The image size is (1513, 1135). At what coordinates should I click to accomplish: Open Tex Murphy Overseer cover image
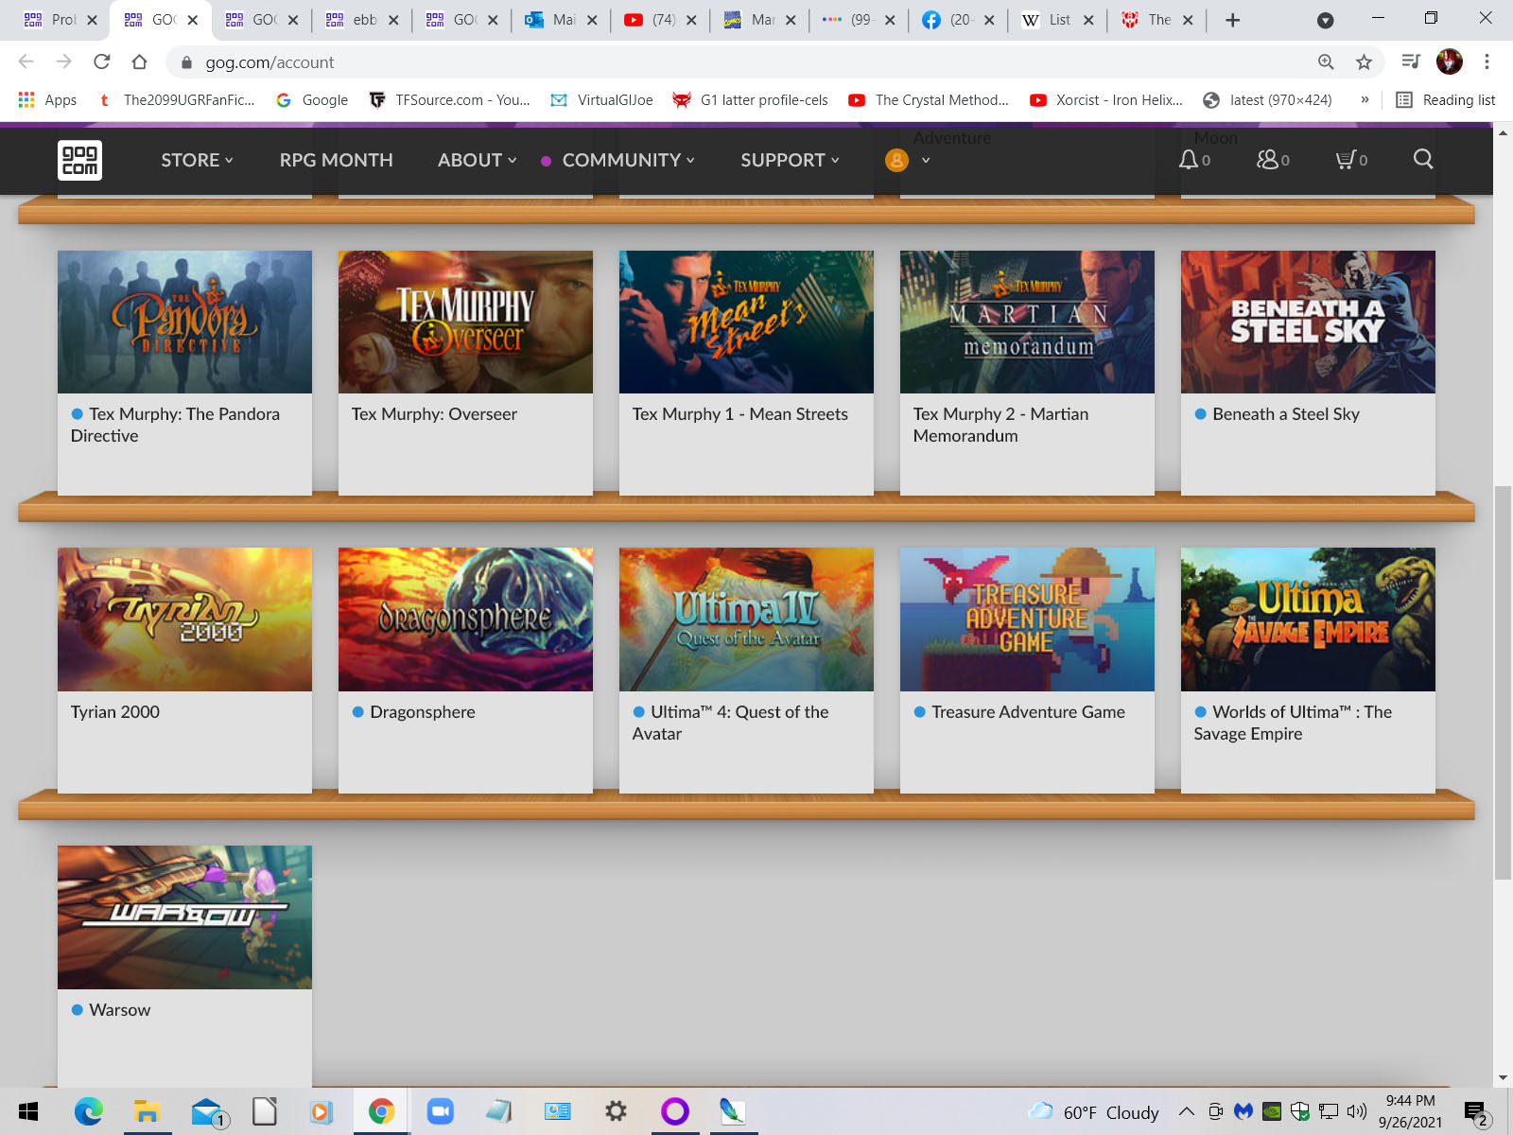[x=465, y=322]
